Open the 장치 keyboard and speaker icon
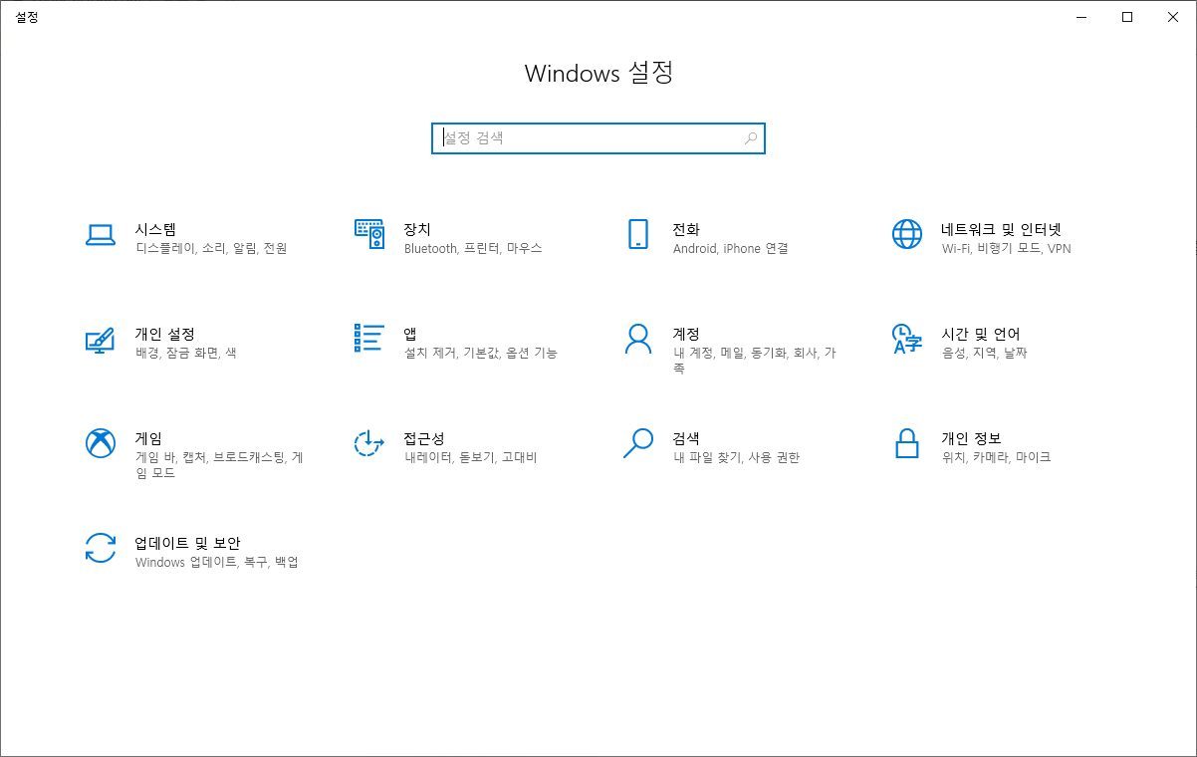 (x=369, y=234)
